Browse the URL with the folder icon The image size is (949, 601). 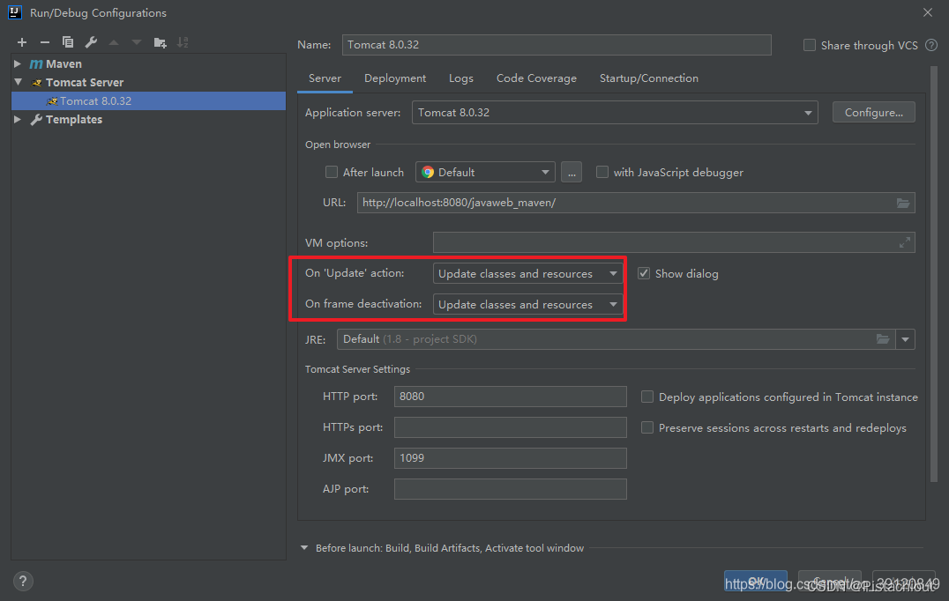tap(902, 204)
